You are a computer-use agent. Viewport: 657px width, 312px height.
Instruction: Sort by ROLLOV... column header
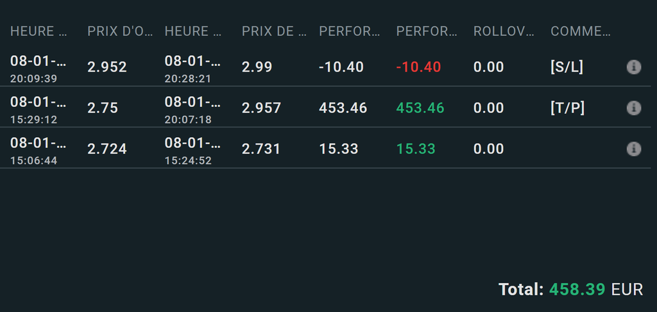[x=503, y=31]
